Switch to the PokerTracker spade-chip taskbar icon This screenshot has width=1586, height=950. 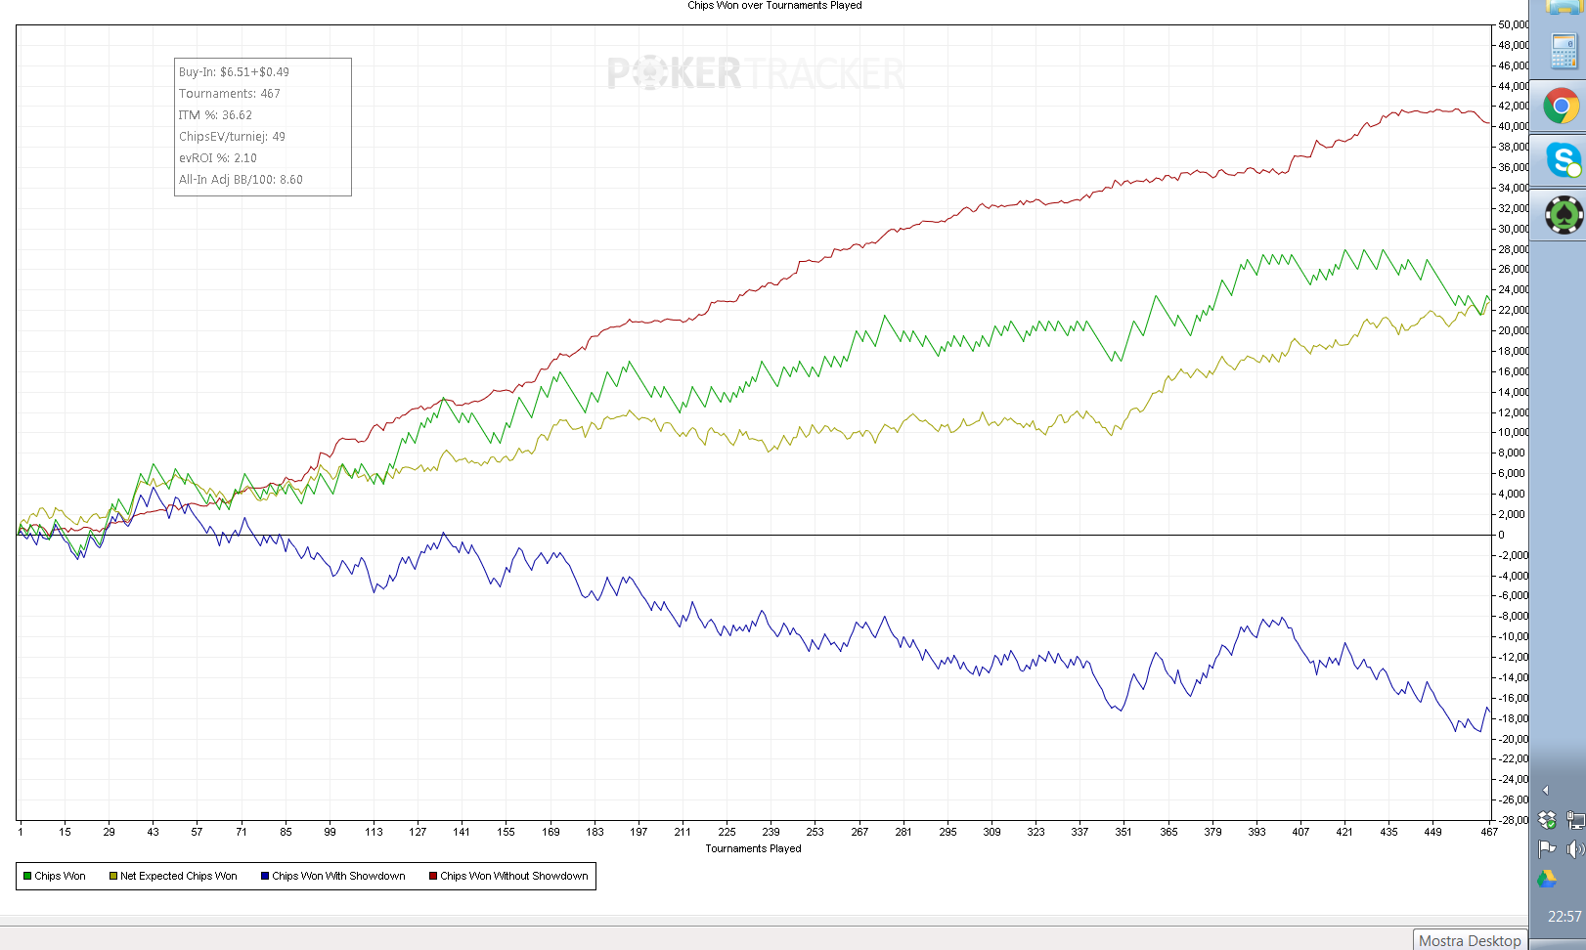click(x=1564, y=214)
